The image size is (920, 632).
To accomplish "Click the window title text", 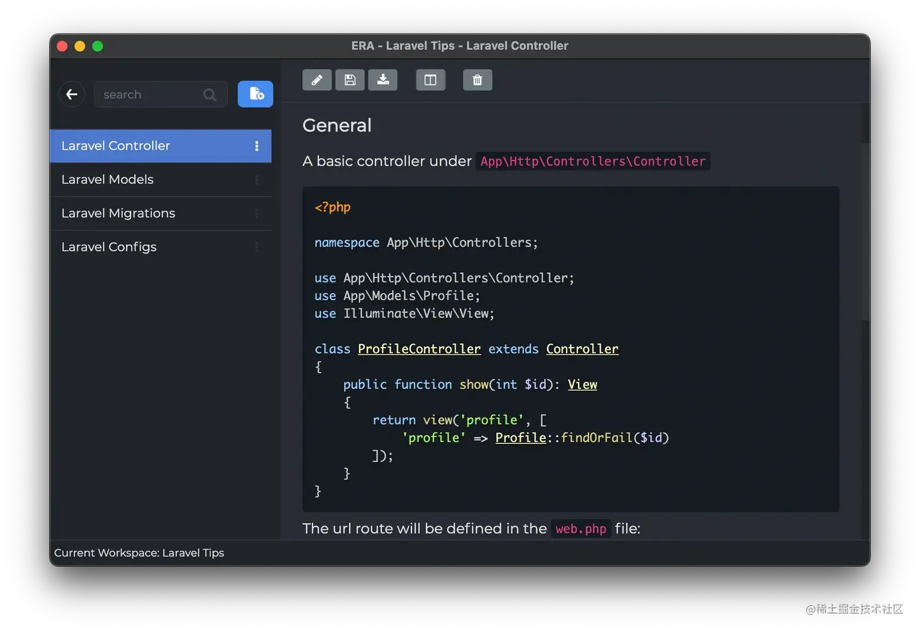I will [460, 46].
